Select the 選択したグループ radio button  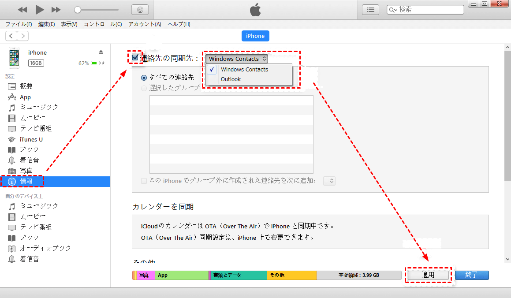point(144,88)
